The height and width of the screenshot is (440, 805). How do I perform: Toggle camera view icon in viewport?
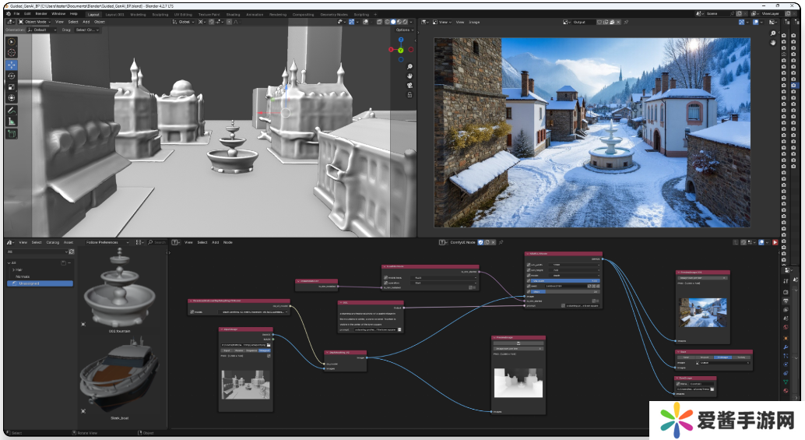point(410,85)
